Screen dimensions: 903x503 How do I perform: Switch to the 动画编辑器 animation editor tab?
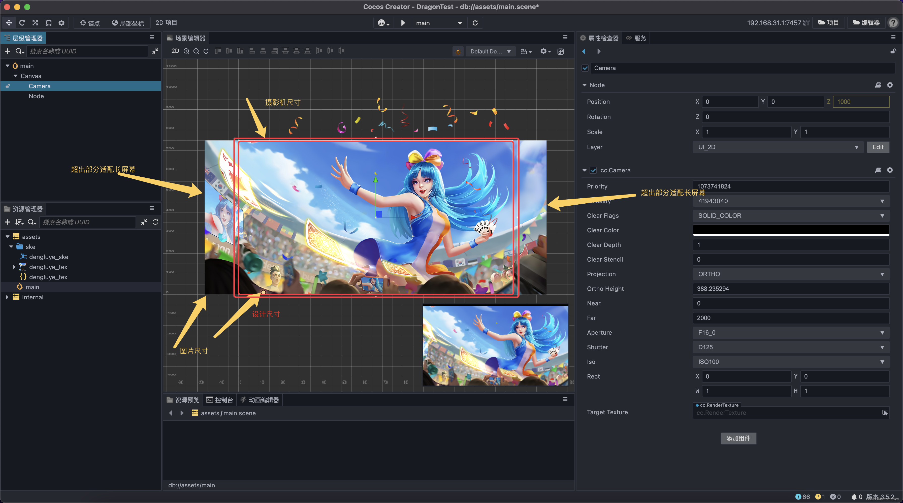click(x=260, y=400)
